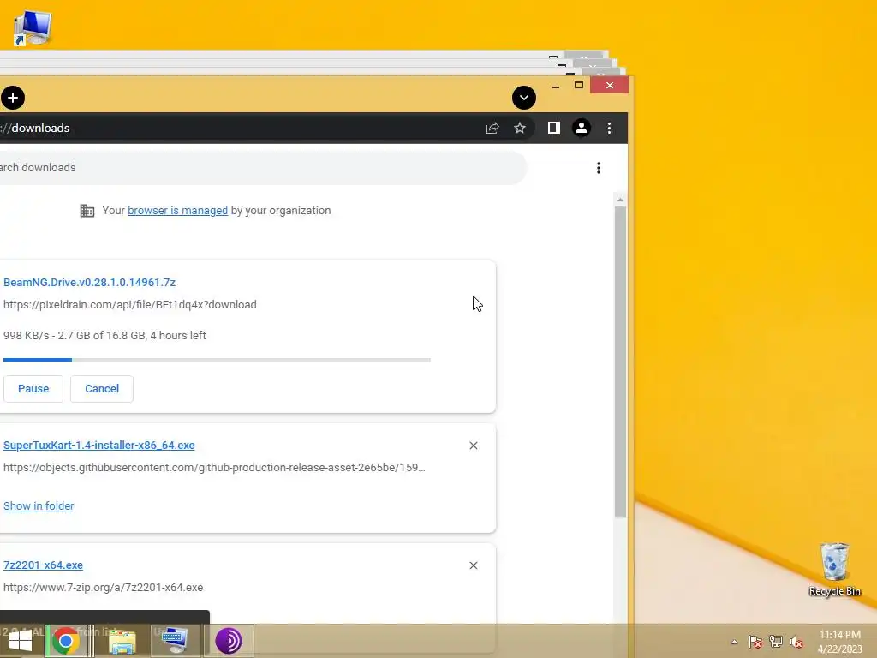The height and width of the screenshot is (658, 877).
Task: Pause the BeamNG download
Action: point(33,388)
